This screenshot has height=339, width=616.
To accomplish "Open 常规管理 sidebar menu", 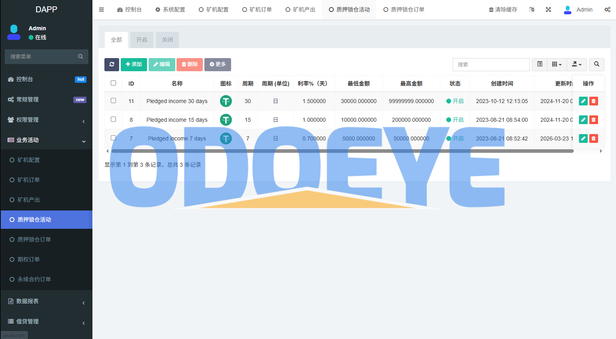I will (x=46, y=99).
